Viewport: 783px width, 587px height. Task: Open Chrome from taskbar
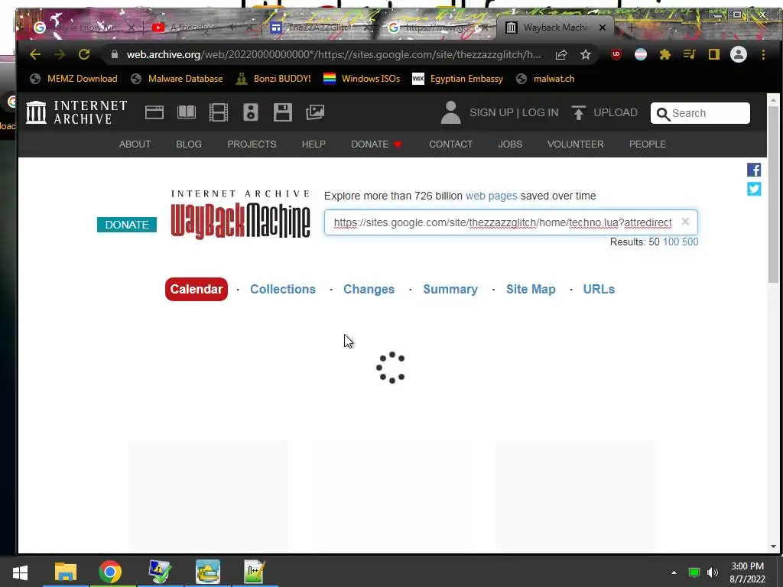tap(110, 572)
